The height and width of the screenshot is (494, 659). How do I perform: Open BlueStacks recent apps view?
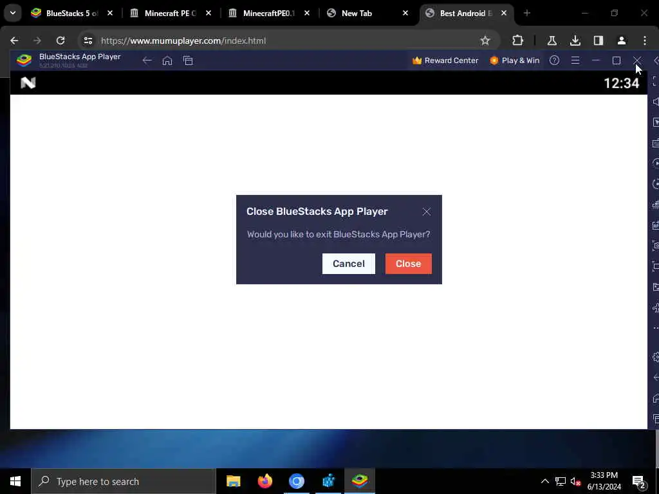coord(188,60)
